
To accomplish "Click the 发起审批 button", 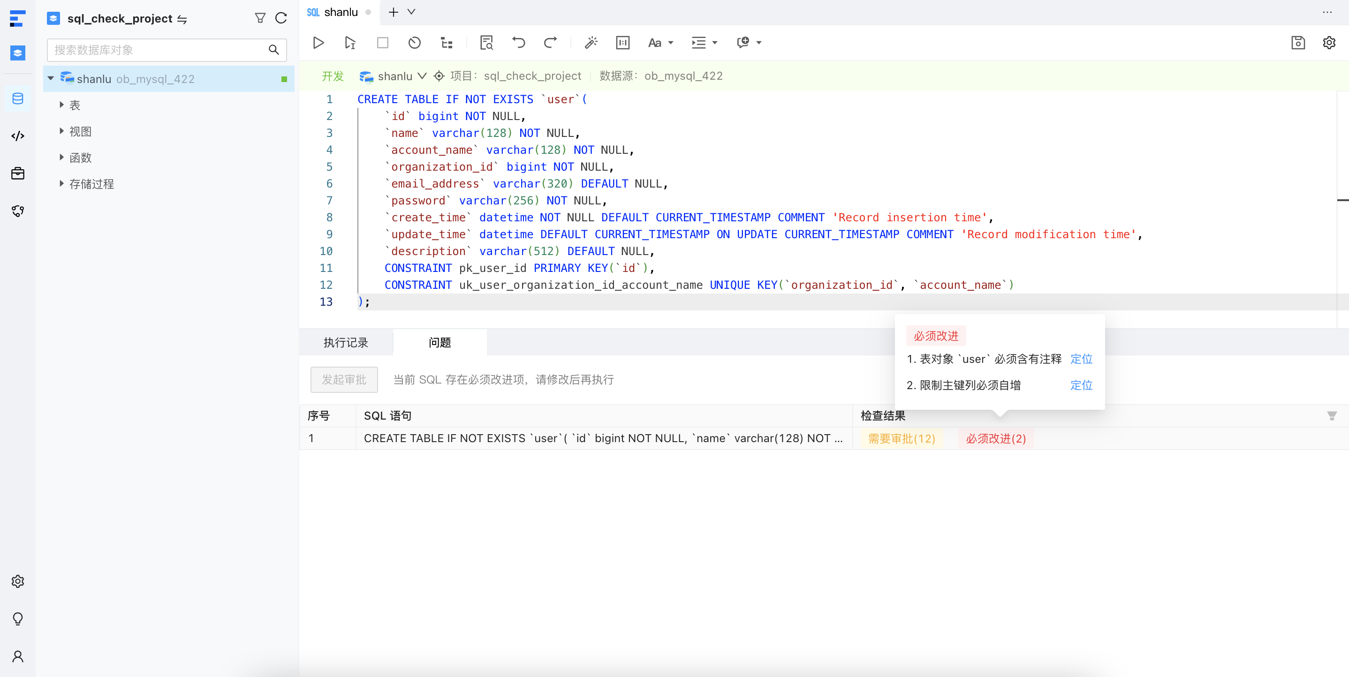I will coord(344,380).
